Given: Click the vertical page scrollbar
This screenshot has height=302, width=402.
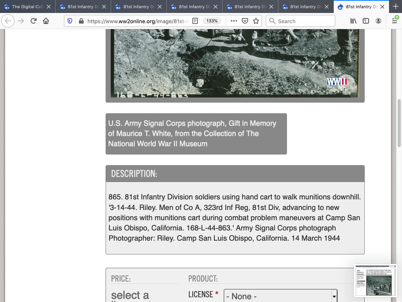Looking at the screenshot, I should [x=399, y=123].
